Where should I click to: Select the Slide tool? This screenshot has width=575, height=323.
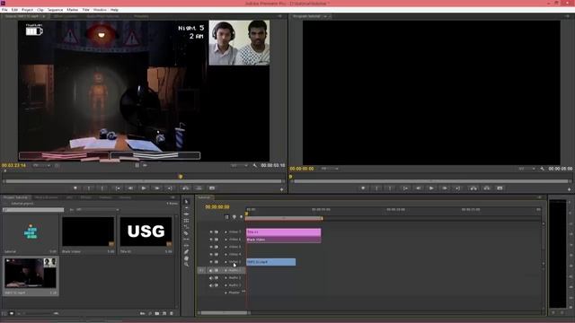(186, 245)
